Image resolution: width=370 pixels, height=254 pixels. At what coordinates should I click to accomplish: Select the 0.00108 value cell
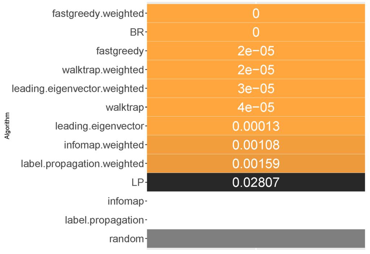click(256, 145)
